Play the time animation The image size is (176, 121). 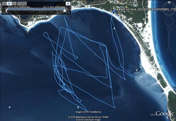click(x=9, y=4)
